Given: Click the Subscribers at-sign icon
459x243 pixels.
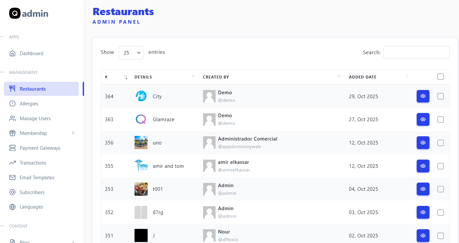Looking at the screenshot, I should tap(12, 192).
